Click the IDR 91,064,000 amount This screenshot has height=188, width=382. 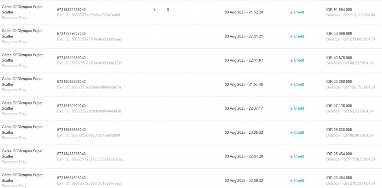tap(339, 10)
